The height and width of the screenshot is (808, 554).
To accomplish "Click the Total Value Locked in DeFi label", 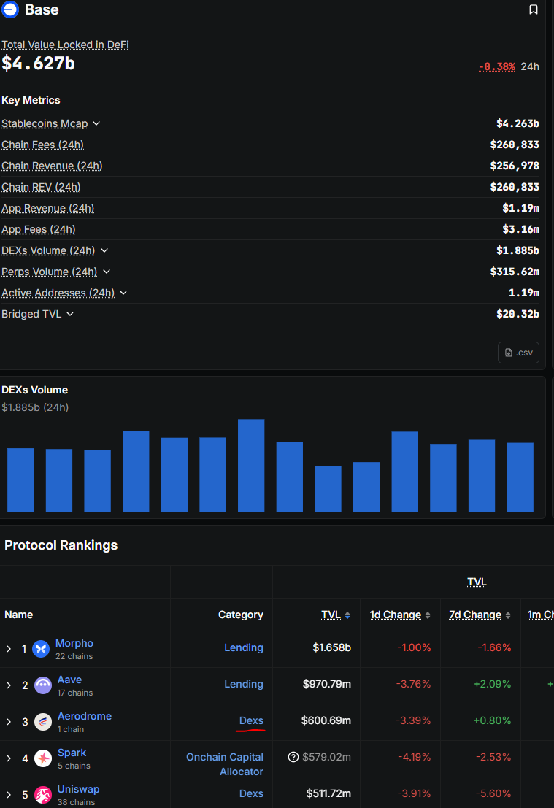I will click(66, 45).
